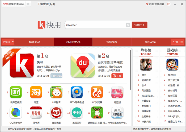Click the 百度地图(语音导航) title text
The height and width of the screenshot is (132, 186).
pos(111,62)
